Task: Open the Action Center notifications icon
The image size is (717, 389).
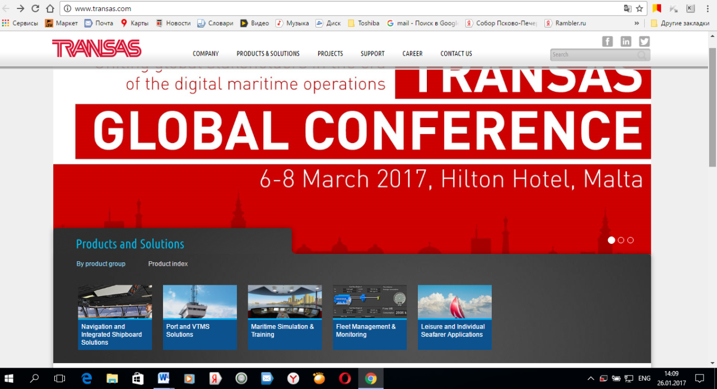Action: (x=699, y=378)
